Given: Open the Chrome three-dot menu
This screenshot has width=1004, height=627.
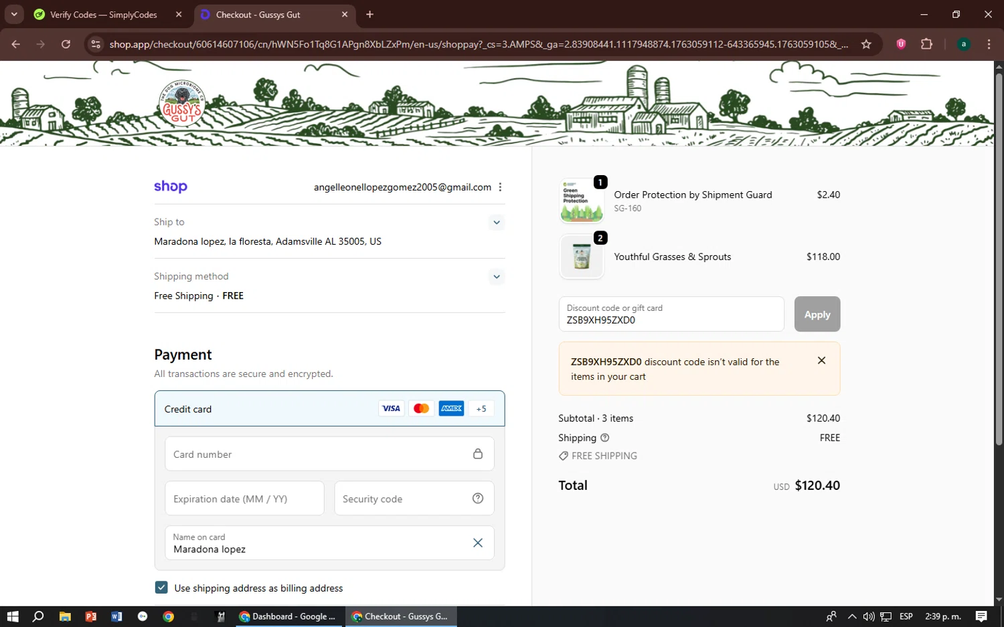Looking at the screenshot, I should click(x=989, y=44).
